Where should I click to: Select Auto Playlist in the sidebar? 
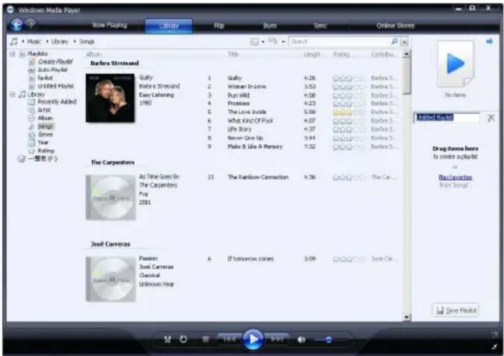coord(53,70)
